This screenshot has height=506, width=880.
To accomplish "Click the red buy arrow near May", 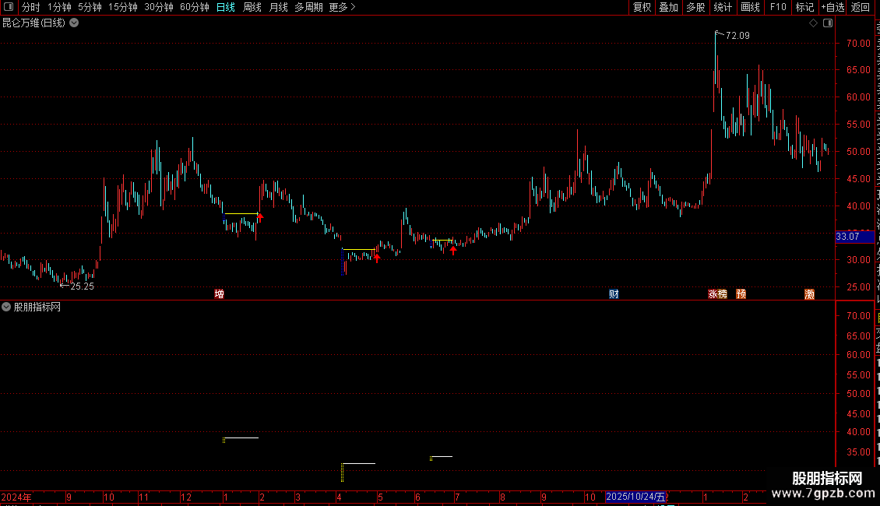I will pos(377,258).
